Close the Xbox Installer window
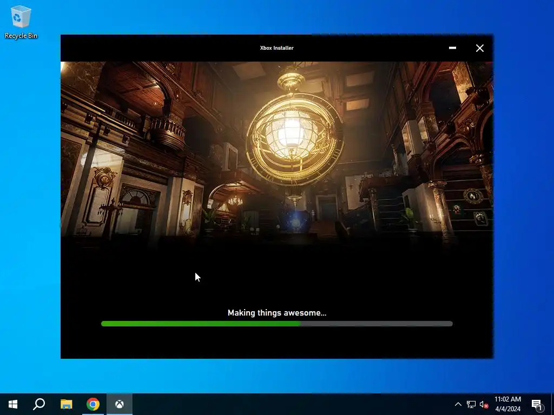The width and height of the screenshot is (554, 415). point(479,48)
